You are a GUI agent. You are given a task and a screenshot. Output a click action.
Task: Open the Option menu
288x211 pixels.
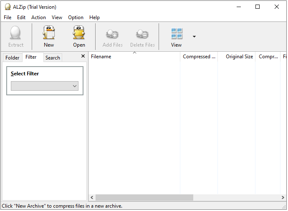76,17
